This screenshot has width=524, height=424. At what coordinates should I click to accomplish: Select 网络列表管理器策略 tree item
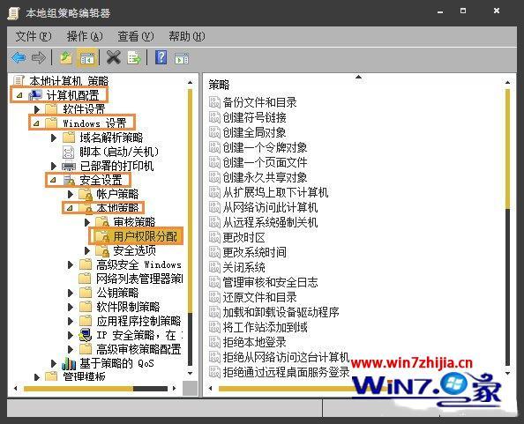click(x=139, y=279)
